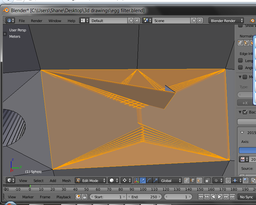The height and width of the screenshot is (205, 256).
Task: Jump to the first frame
Action: pyautogui.click(x=200, y=197)
